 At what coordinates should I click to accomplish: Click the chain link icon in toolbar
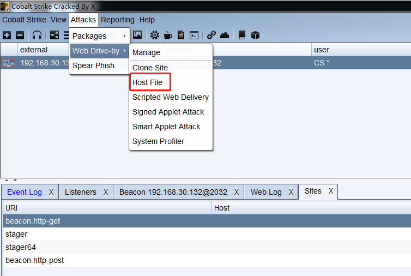211,35
